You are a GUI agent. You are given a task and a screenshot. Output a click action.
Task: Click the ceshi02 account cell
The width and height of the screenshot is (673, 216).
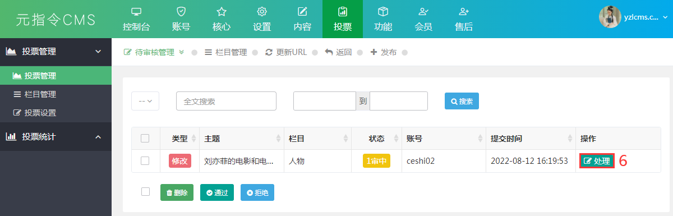click(x=421, y=161)
